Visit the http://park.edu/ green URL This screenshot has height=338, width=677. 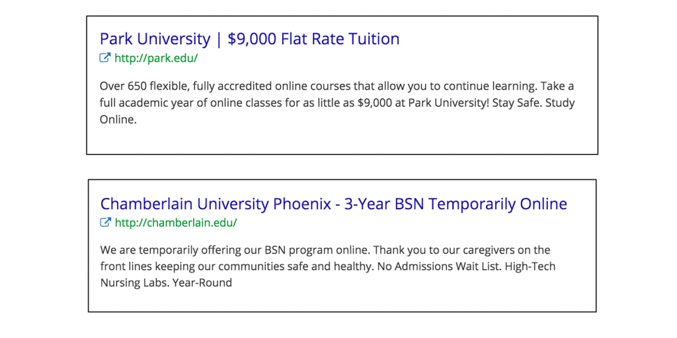156,58
